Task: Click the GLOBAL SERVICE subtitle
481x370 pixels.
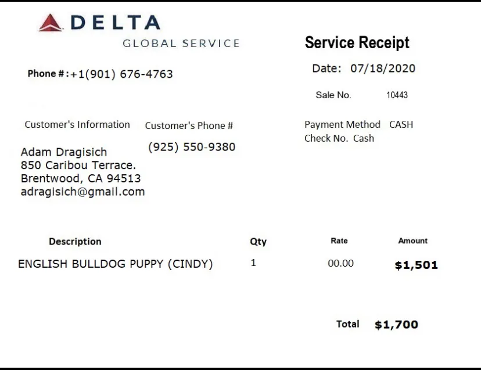Action: coord(181,44)
